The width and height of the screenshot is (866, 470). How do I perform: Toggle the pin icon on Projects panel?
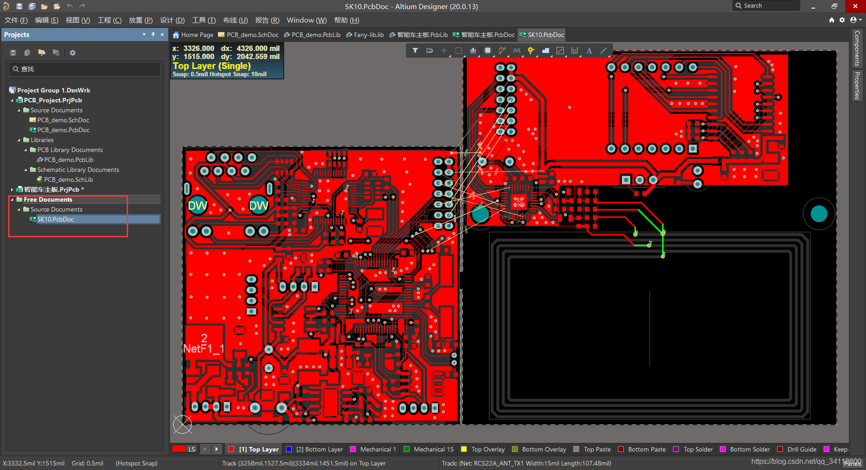pos(153,34)
